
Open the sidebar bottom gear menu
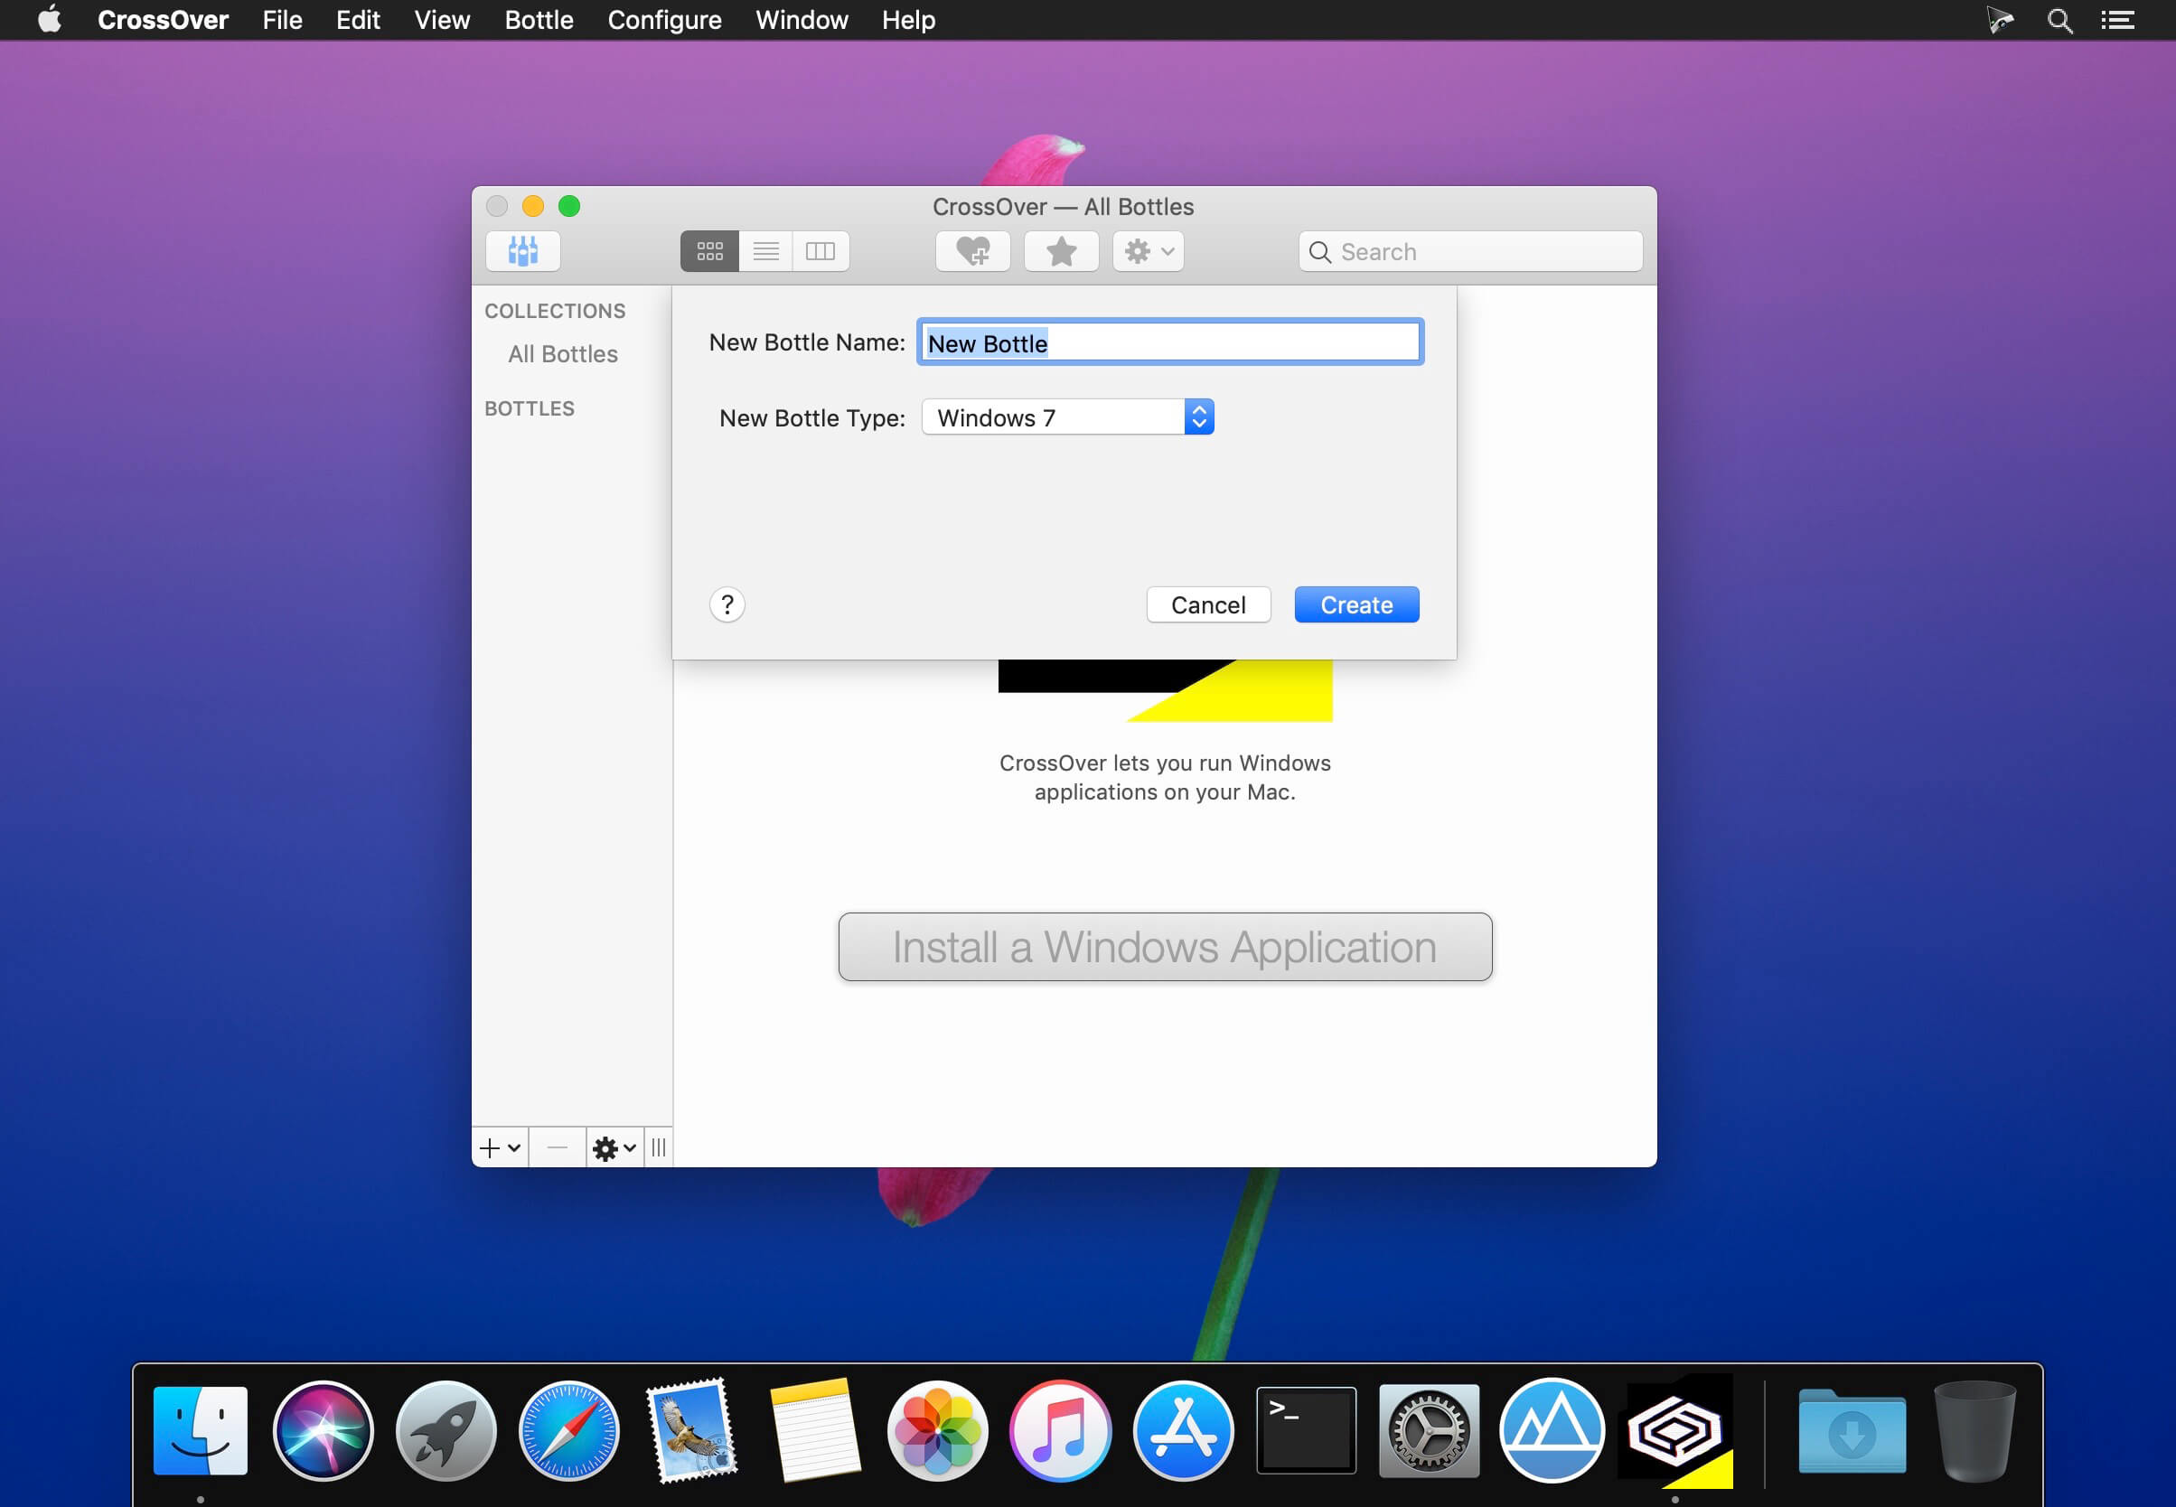tap(614, 1148)
